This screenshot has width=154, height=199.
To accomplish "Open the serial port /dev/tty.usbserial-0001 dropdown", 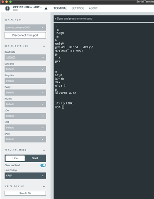I will click(25, 27).
